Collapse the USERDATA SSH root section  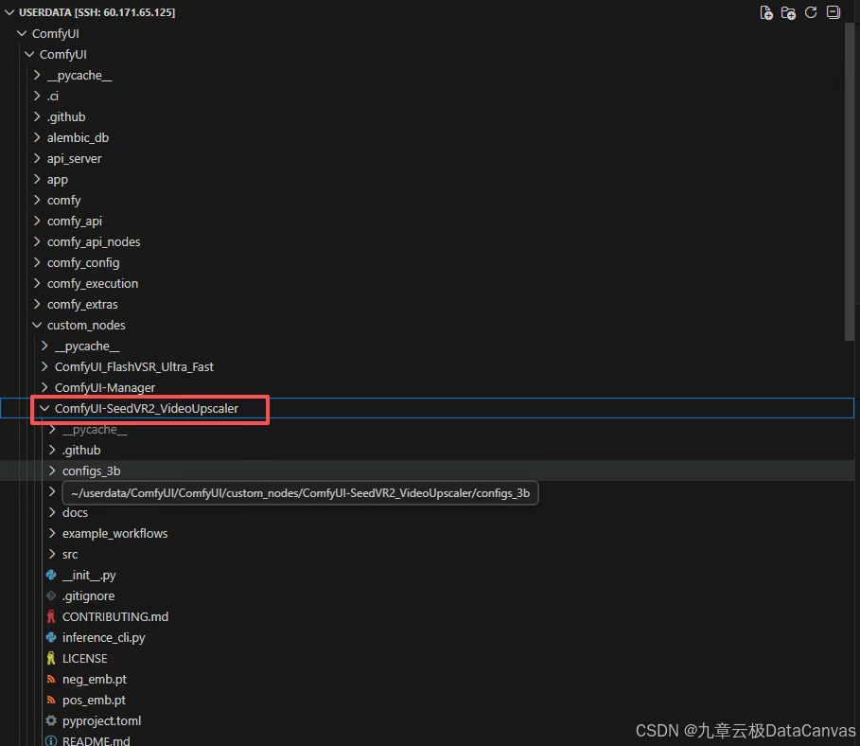pos(9,12)
